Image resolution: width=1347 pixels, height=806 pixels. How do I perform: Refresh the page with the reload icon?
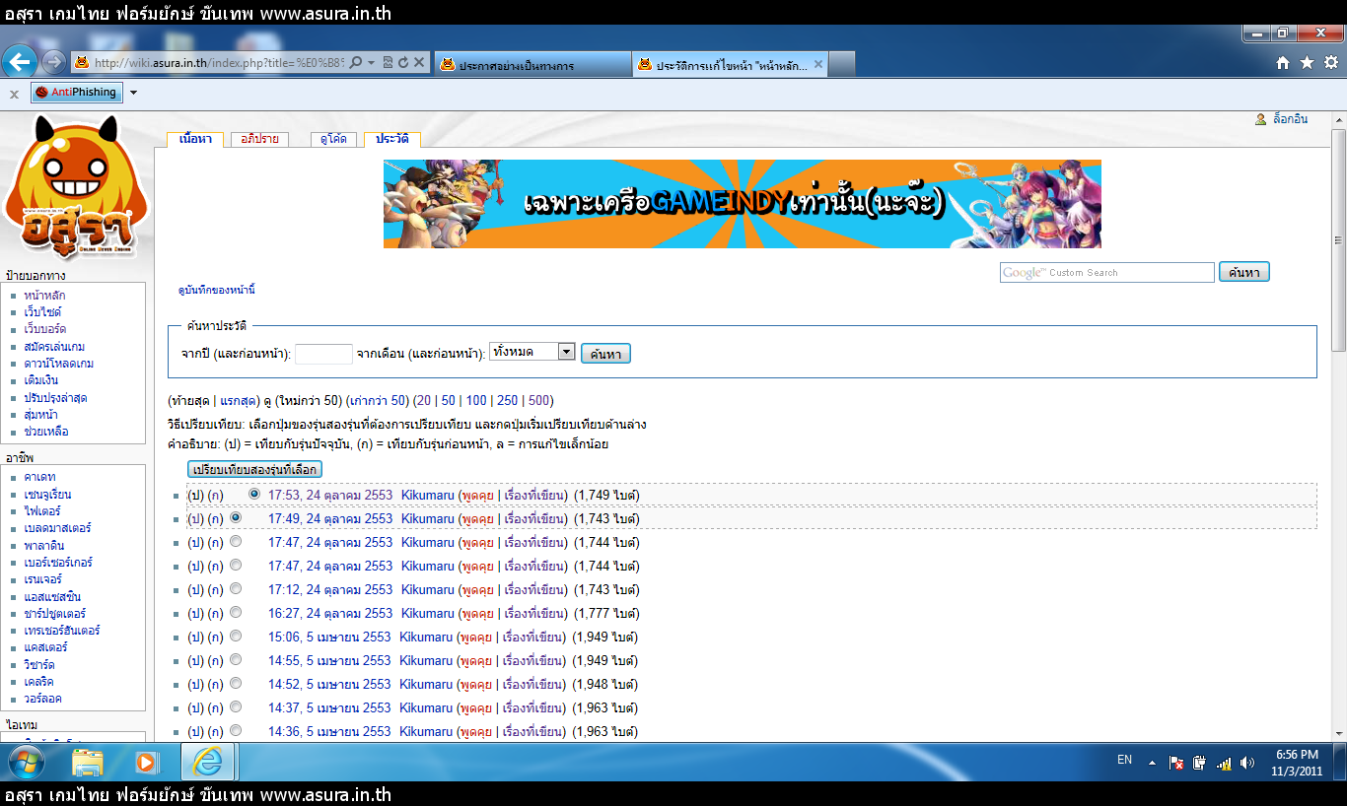coord(403,63)
